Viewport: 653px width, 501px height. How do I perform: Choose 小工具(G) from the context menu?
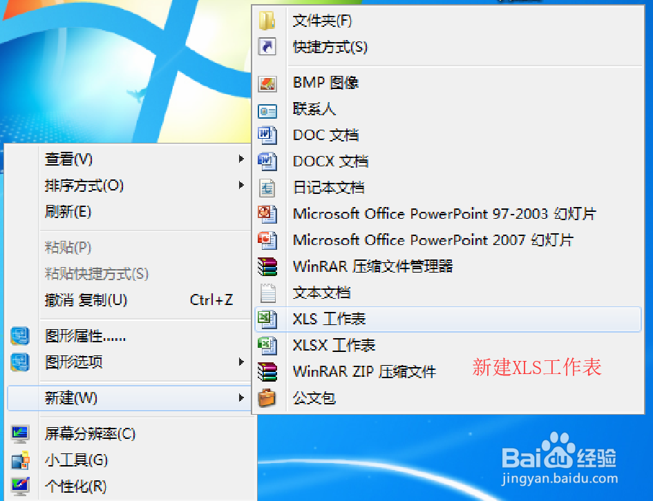131,461
